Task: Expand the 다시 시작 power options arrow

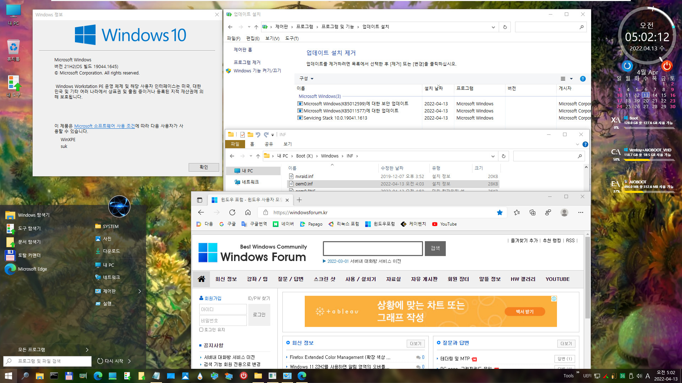Action: (x=129, y=361)
